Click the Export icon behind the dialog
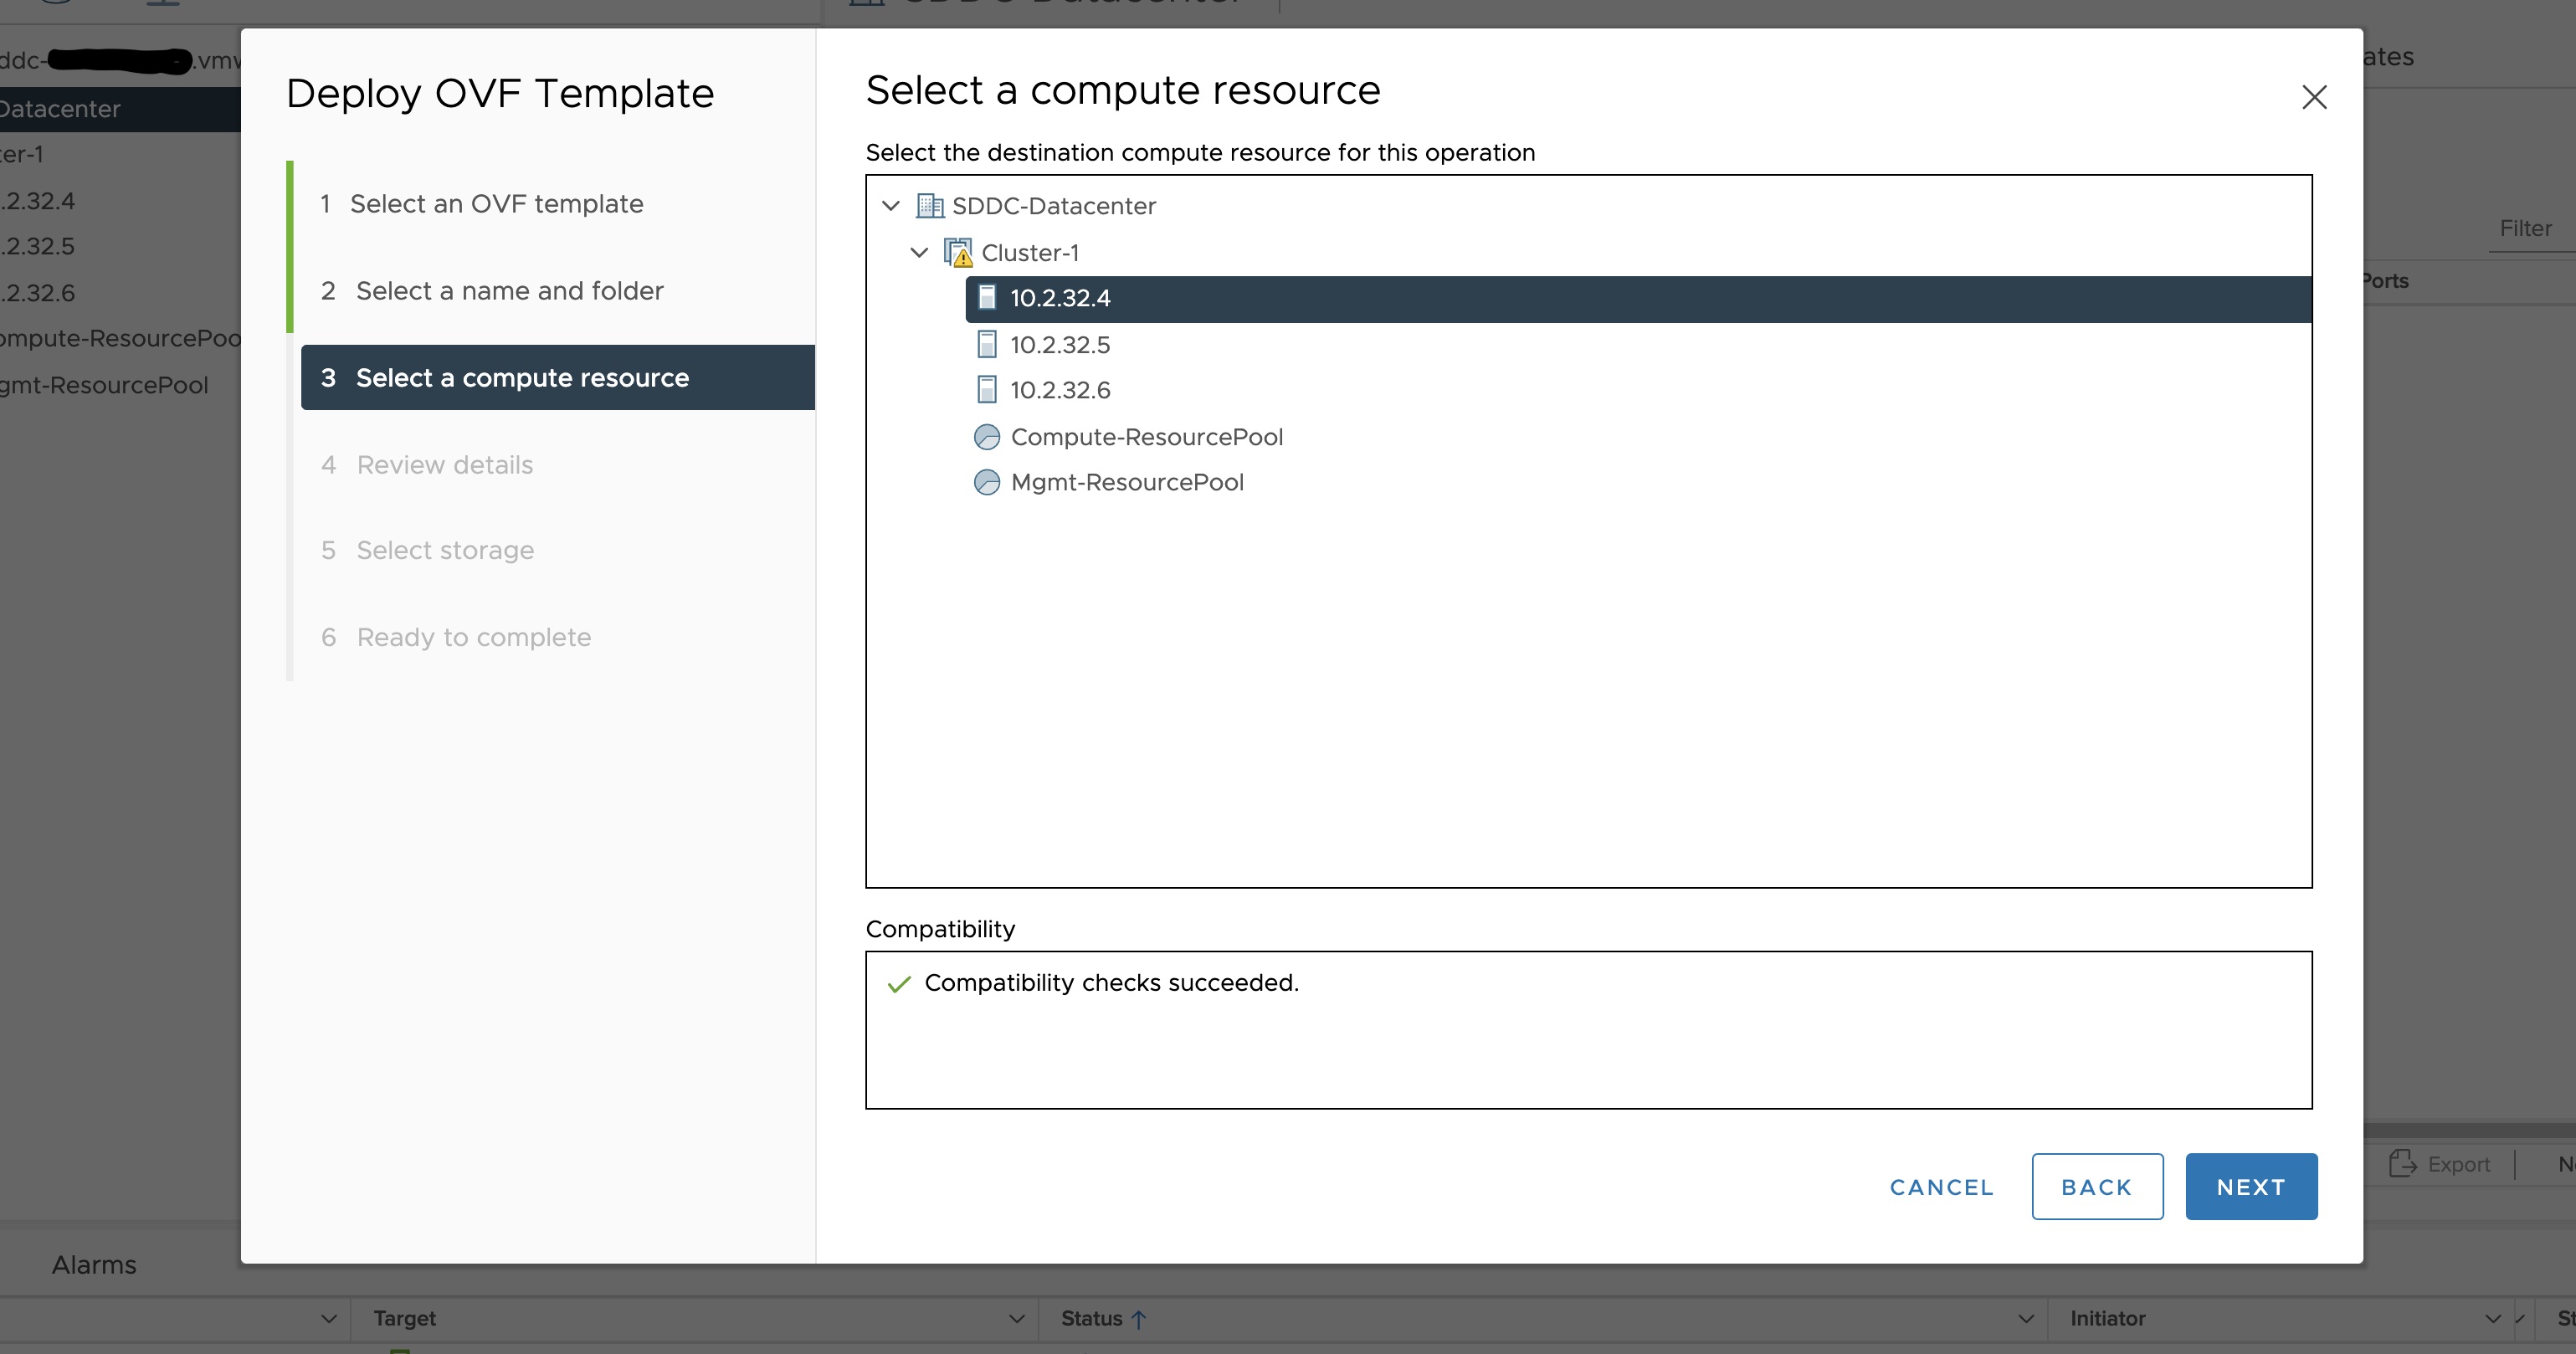The width and height of the screenshot is (2576, 1354). point(2402,1164)
